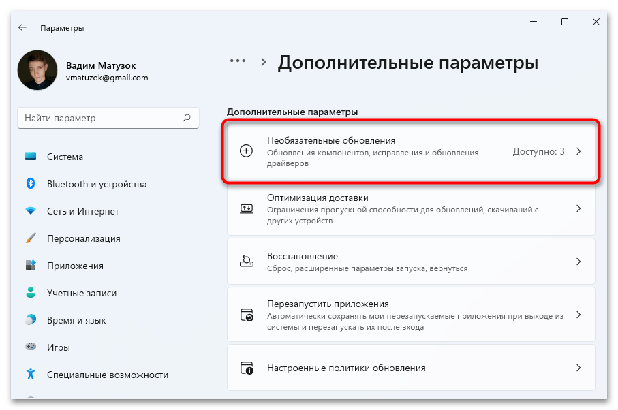Open Оптимизация доставки chevron arrow
Image resolution: width=618 pixels, height=410 pixels.
tap(578, 208)
